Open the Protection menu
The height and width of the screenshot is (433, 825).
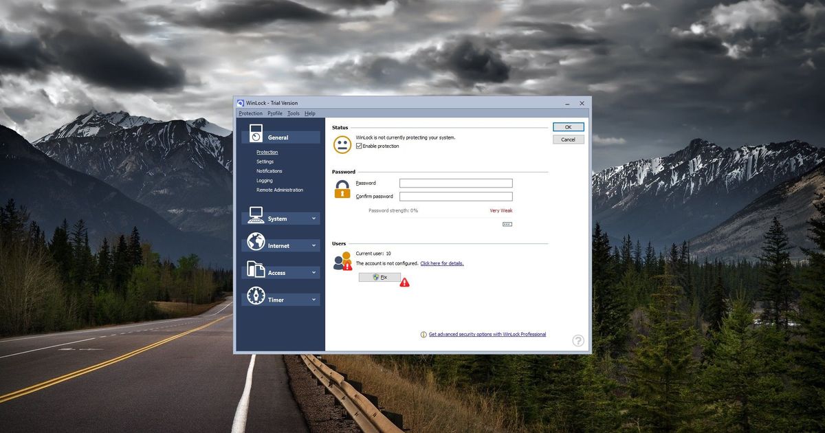click(251, 113)
